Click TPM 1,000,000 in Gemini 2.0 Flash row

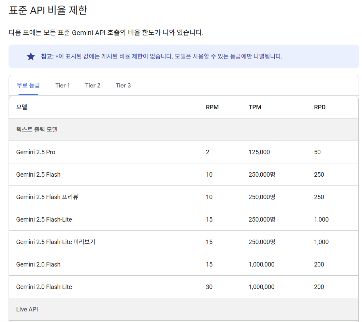pyautogui.click(x=261, y=264)
